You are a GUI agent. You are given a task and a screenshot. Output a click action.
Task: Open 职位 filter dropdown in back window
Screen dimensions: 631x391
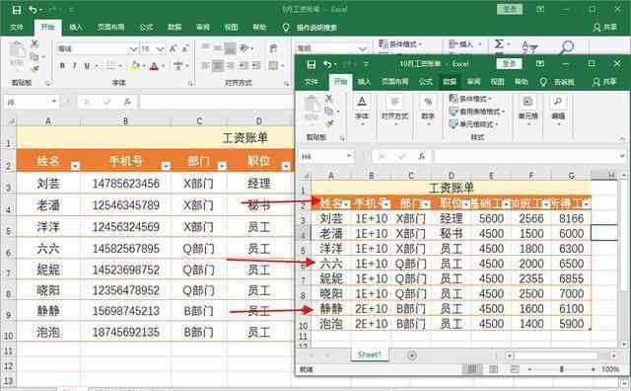[286, 166]
